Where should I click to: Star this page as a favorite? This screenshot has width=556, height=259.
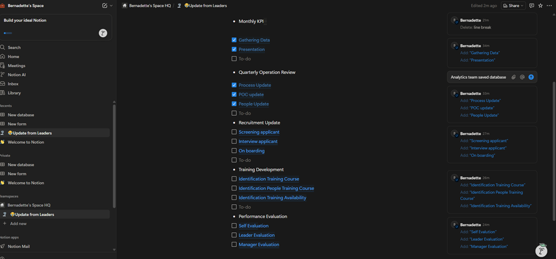tap(540, 6)
